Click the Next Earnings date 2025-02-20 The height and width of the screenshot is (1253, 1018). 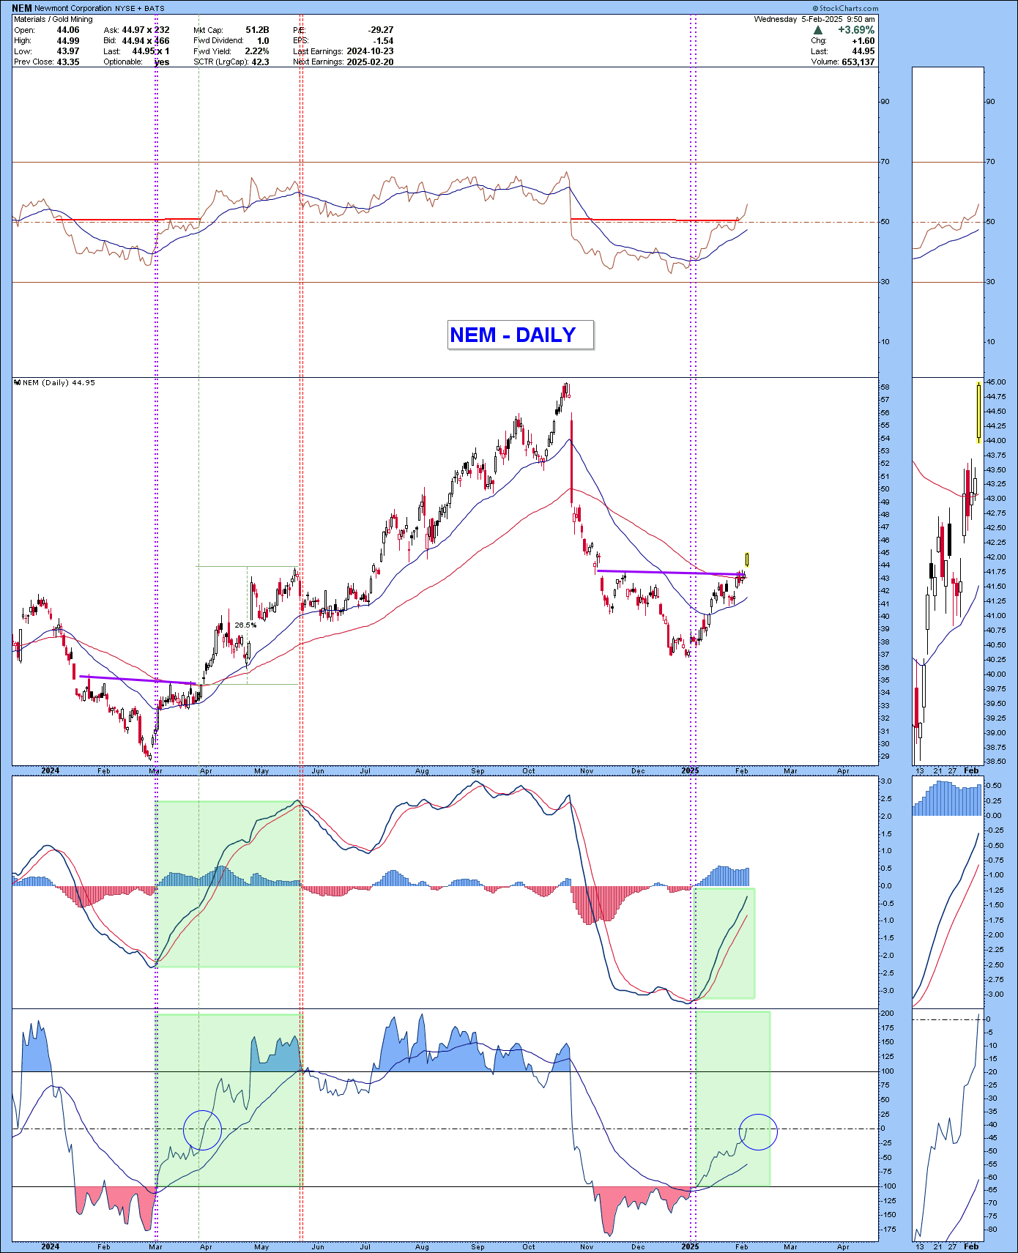[369, 62]
